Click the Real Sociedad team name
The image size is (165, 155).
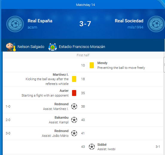[129, 21]
